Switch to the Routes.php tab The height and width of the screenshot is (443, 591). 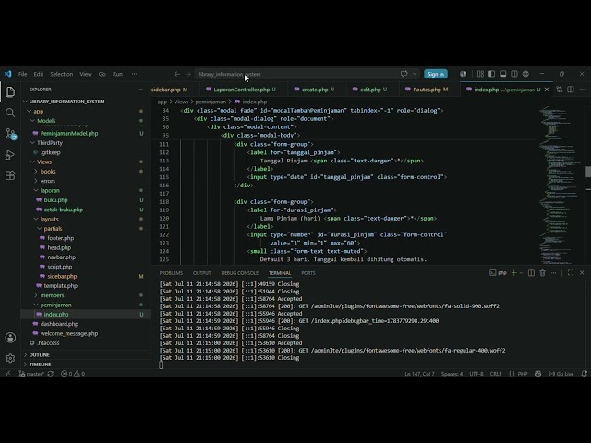tap(427, 90)
